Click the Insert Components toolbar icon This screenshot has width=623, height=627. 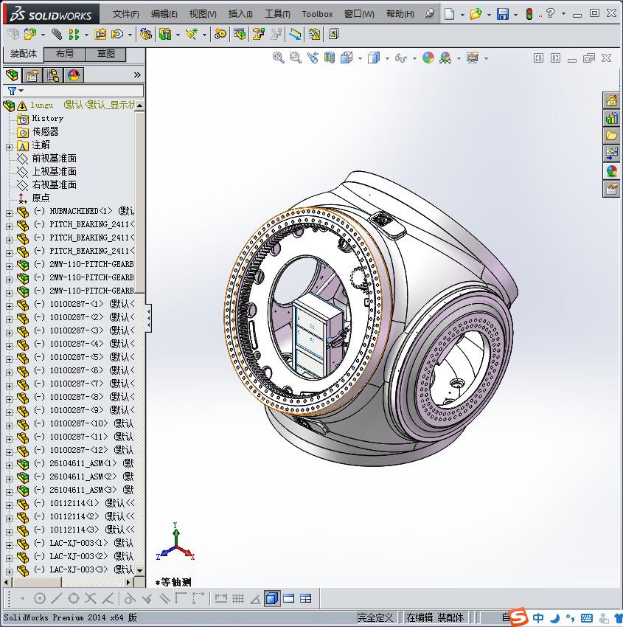pyautogui.click(x=29, y=35)
